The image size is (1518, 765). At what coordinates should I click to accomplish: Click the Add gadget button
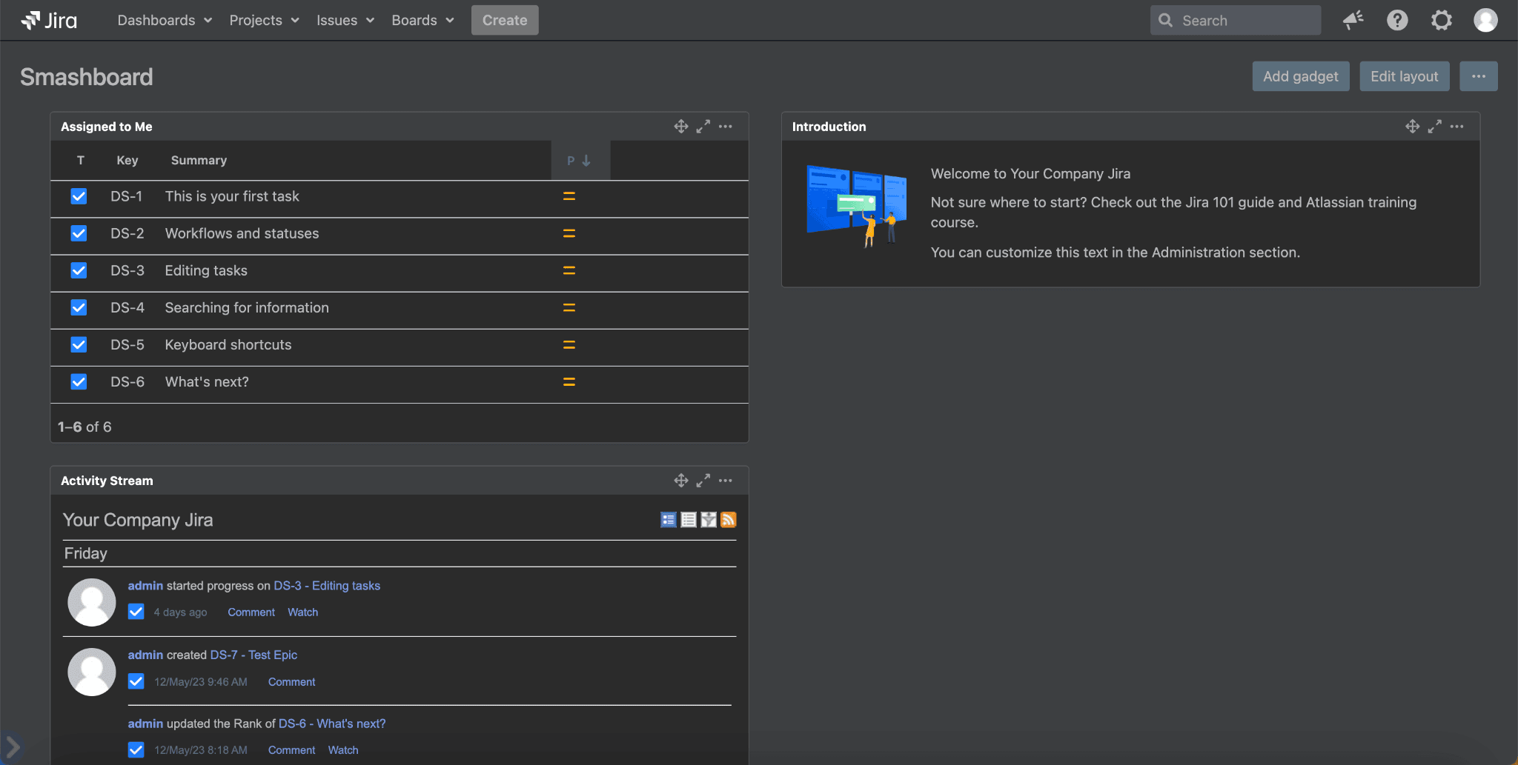pyautogui.click(x=1300, y=76)
